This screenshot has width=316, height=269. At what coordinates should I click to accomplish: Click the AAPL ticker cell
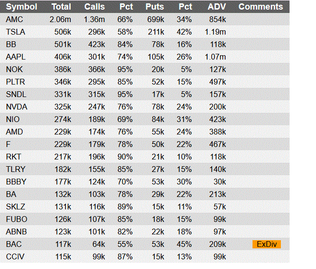pyautogui.click(x=16, y=57)
